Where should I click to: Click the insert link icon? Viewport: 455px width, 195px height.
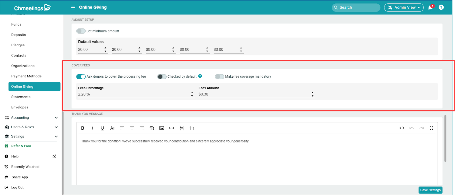(171, 128)
